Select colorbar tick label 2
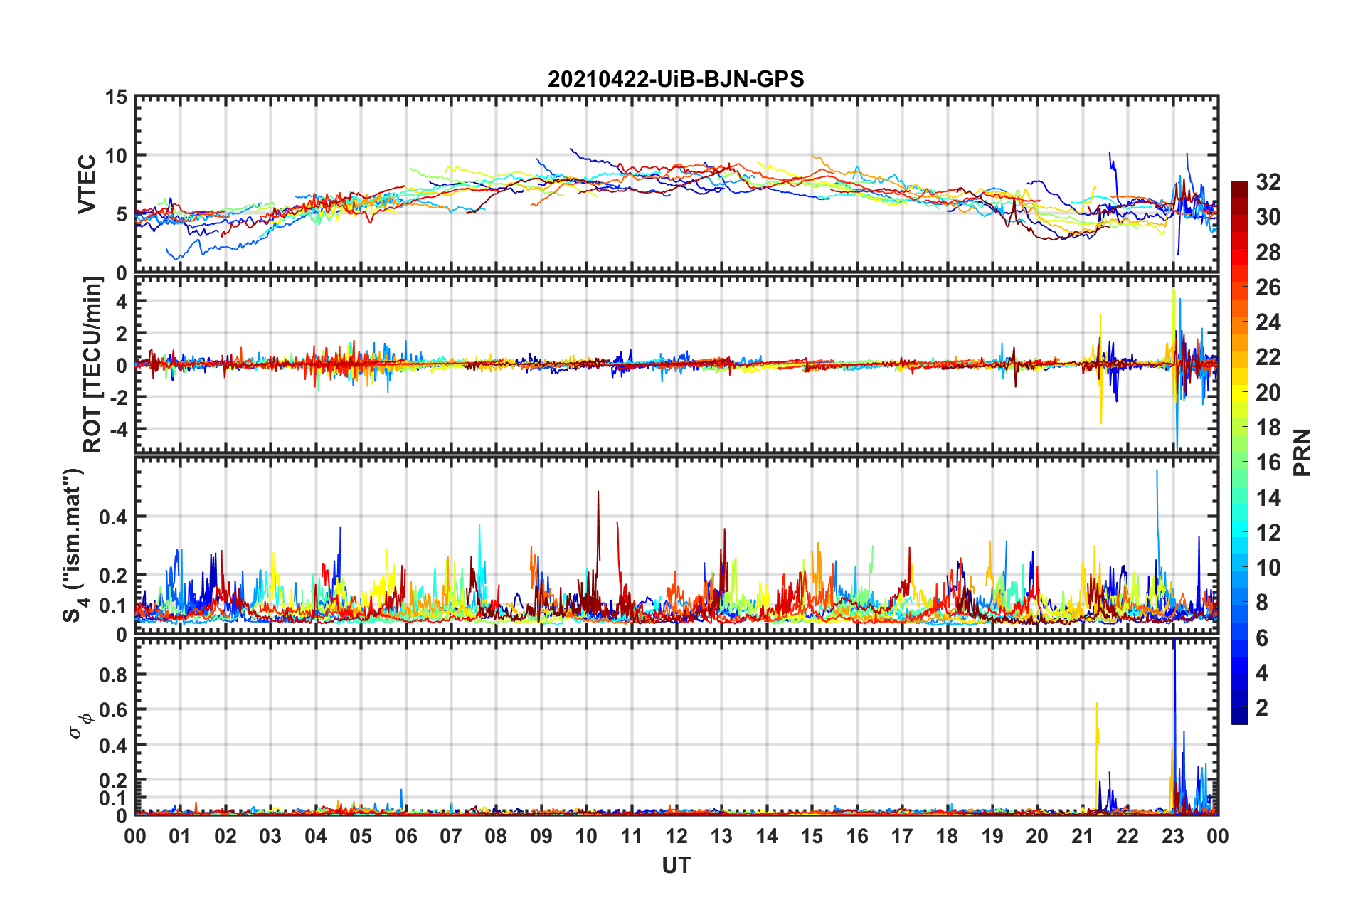The height and width of the screenshot is (905, 1353). pos(1262,707)
